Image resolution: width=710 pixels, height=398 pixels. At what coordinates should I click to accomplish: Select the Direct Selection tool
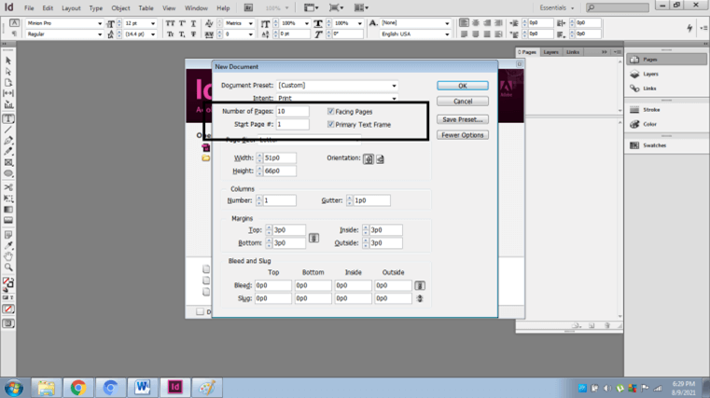[x=8, y=72]
